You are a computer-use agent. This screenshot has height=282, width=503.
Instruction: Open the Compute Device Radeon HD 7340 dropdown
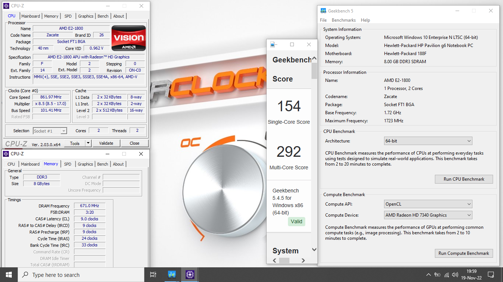point(428,215)
